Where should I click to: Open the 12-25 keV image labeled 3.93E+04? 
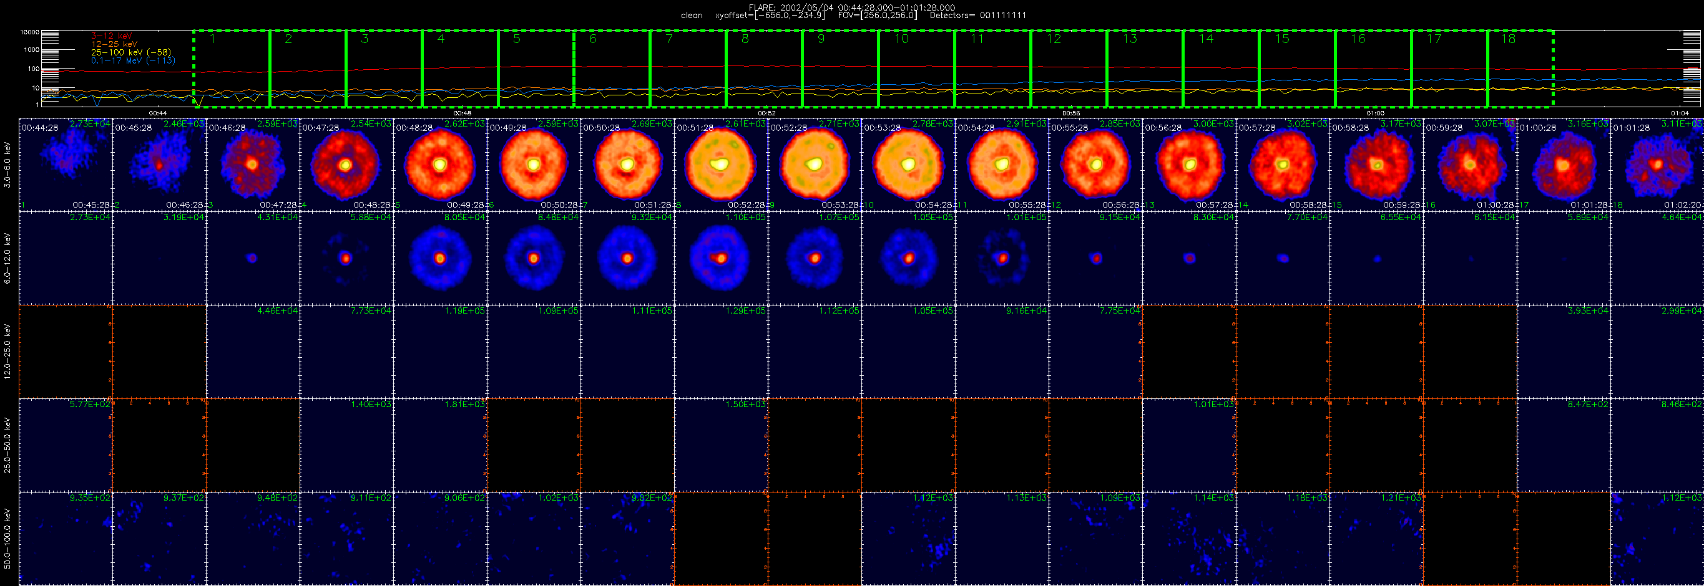1564,352
